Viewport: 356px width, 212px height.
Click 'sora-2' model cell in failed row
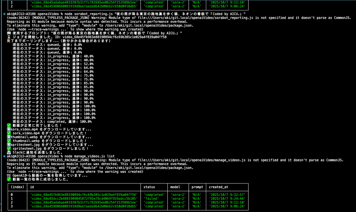(x=178, y=198)
